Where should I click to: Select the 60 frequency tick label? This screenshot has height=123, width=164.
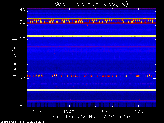23,50
